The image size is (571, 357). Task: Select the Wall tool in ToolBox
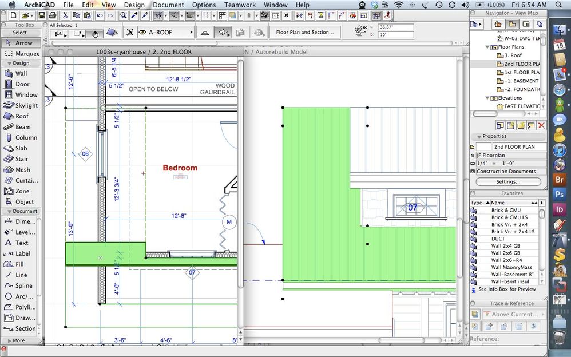pos(20,73)
